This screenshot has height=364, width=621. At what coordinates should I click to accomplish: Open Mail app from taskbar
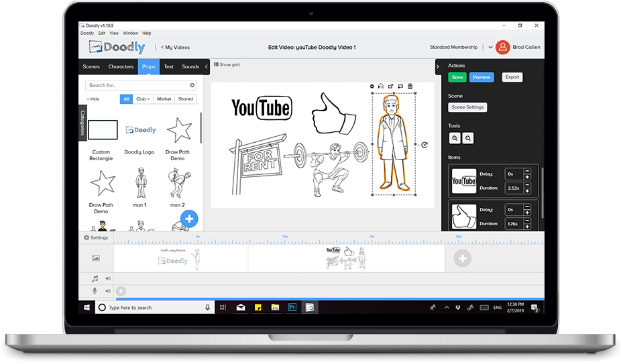coord(241,308)
